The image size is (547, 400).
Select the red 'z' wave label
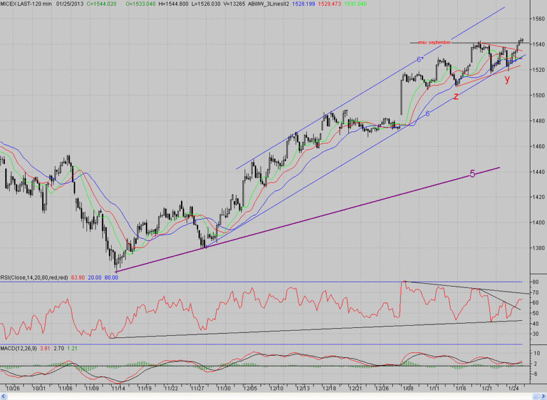tap(456, 96)
